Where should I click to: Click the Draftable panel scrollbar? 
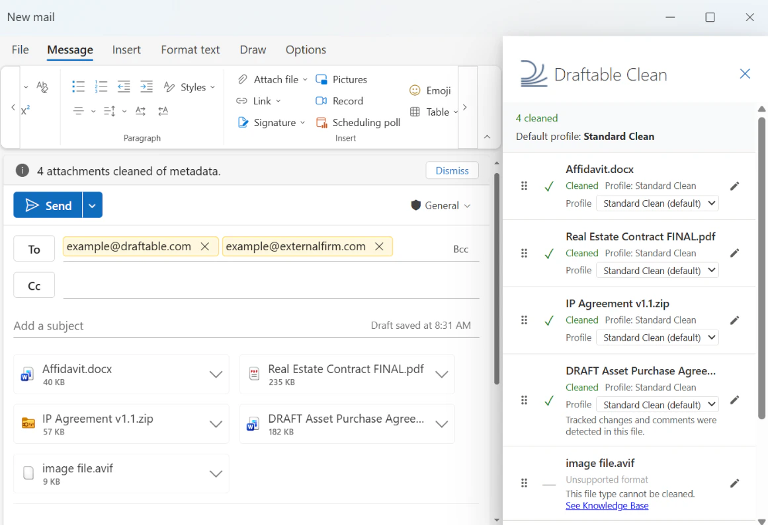(761, 268)
